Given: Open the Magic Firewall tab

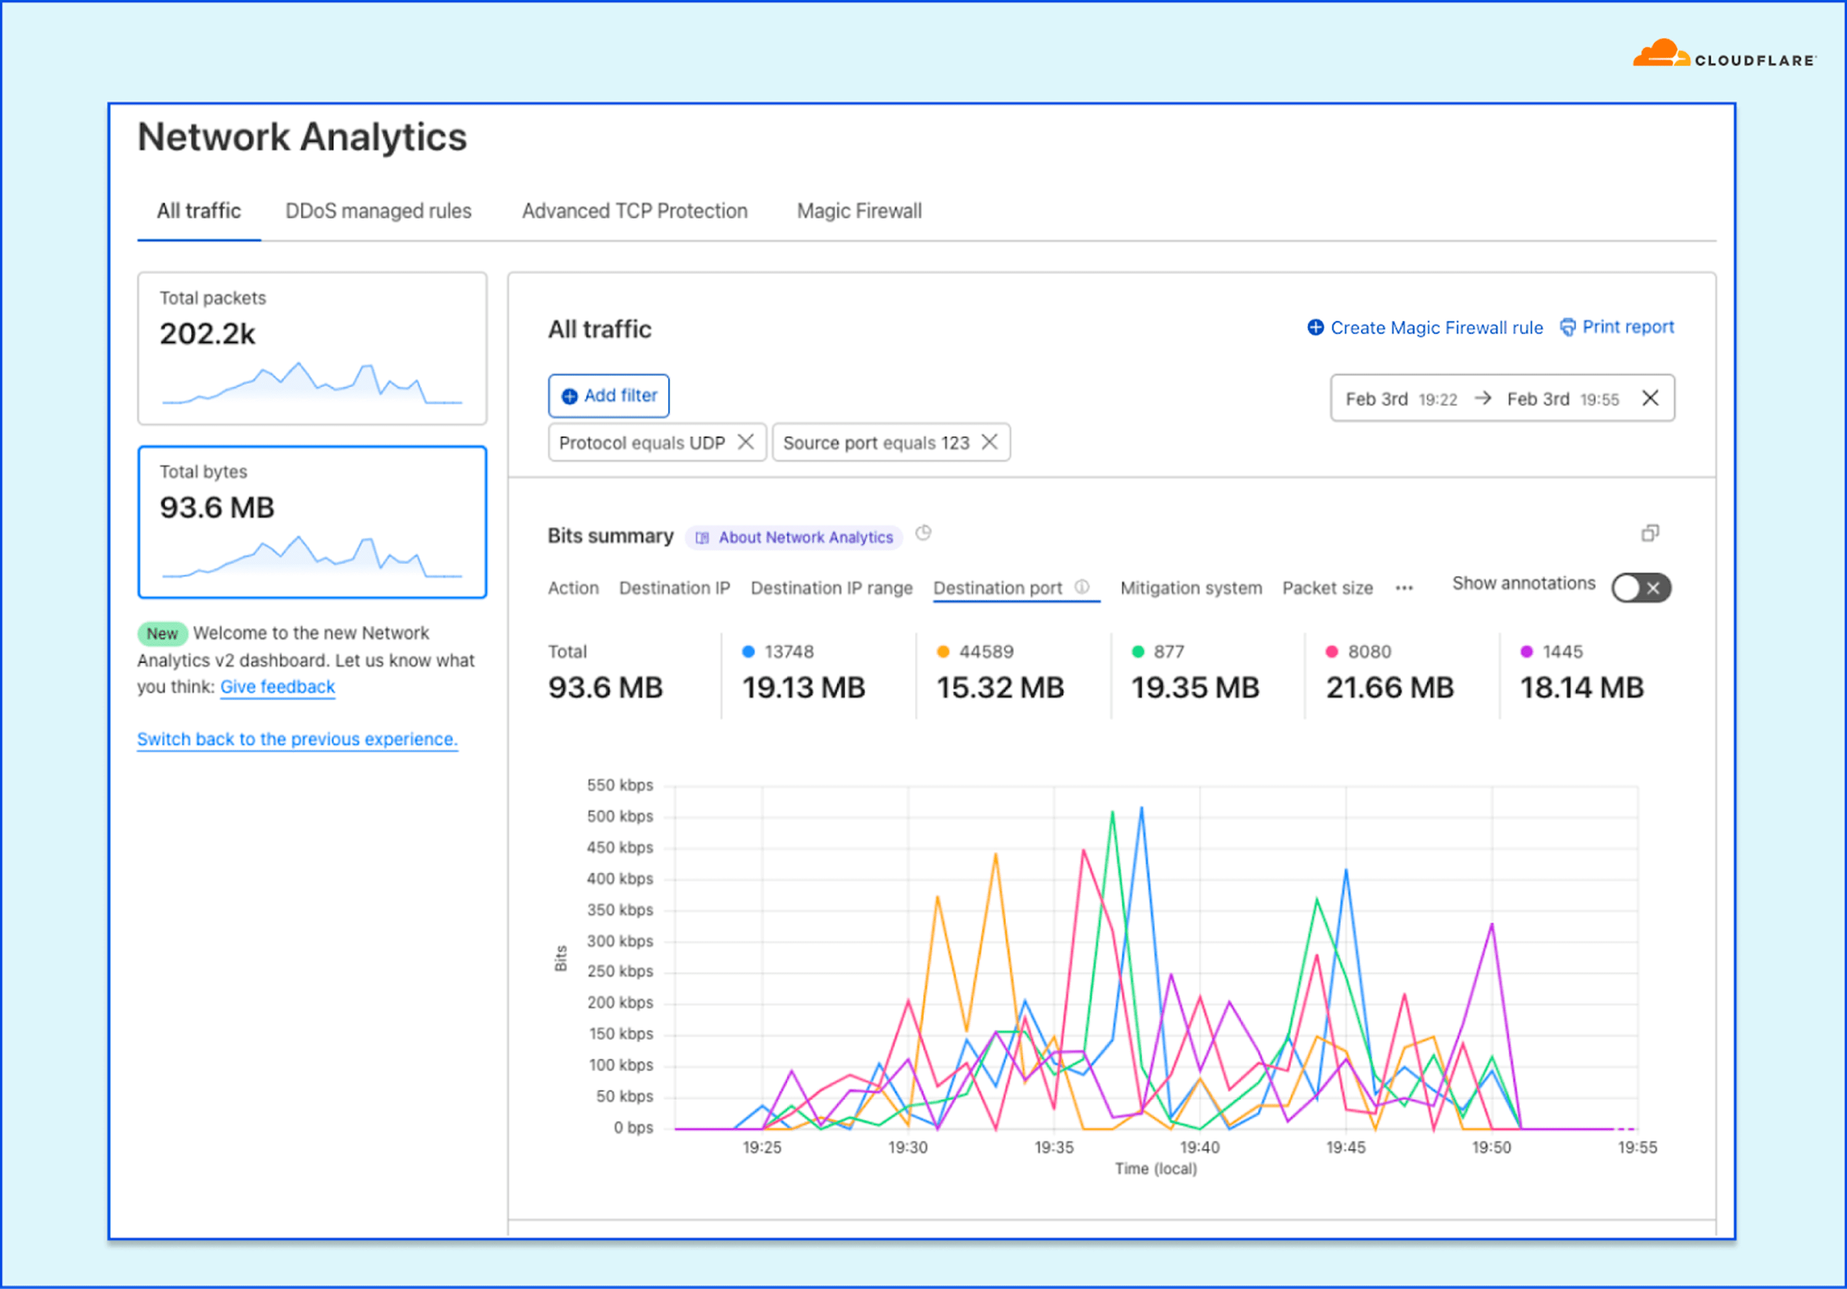Looking at the screenshot, I should click(x=859, y=211).
